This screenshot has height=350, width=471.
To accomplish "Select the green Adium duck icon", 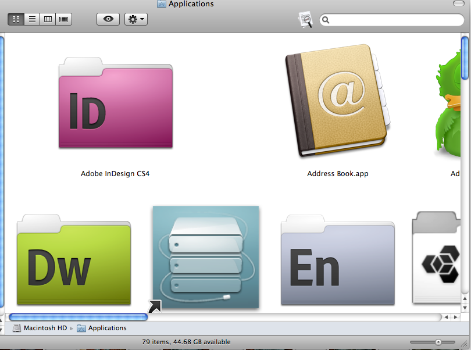I will pyautogui.click(x=448, y=104).
